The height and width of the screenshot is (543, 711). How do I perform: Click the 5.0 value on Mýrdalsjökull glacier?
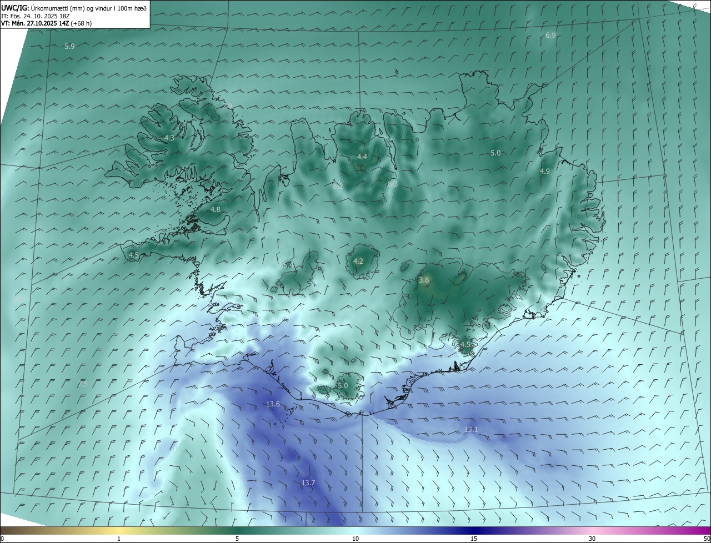pos(343,385)
